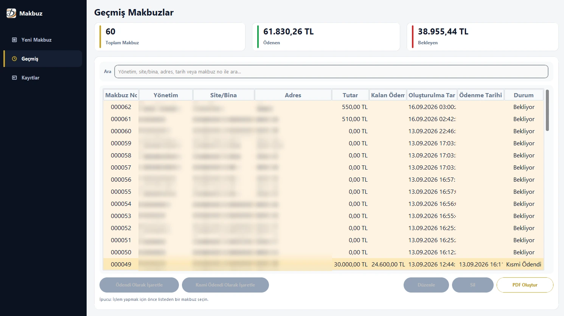Click the Düzenle button

coord(426,285)
